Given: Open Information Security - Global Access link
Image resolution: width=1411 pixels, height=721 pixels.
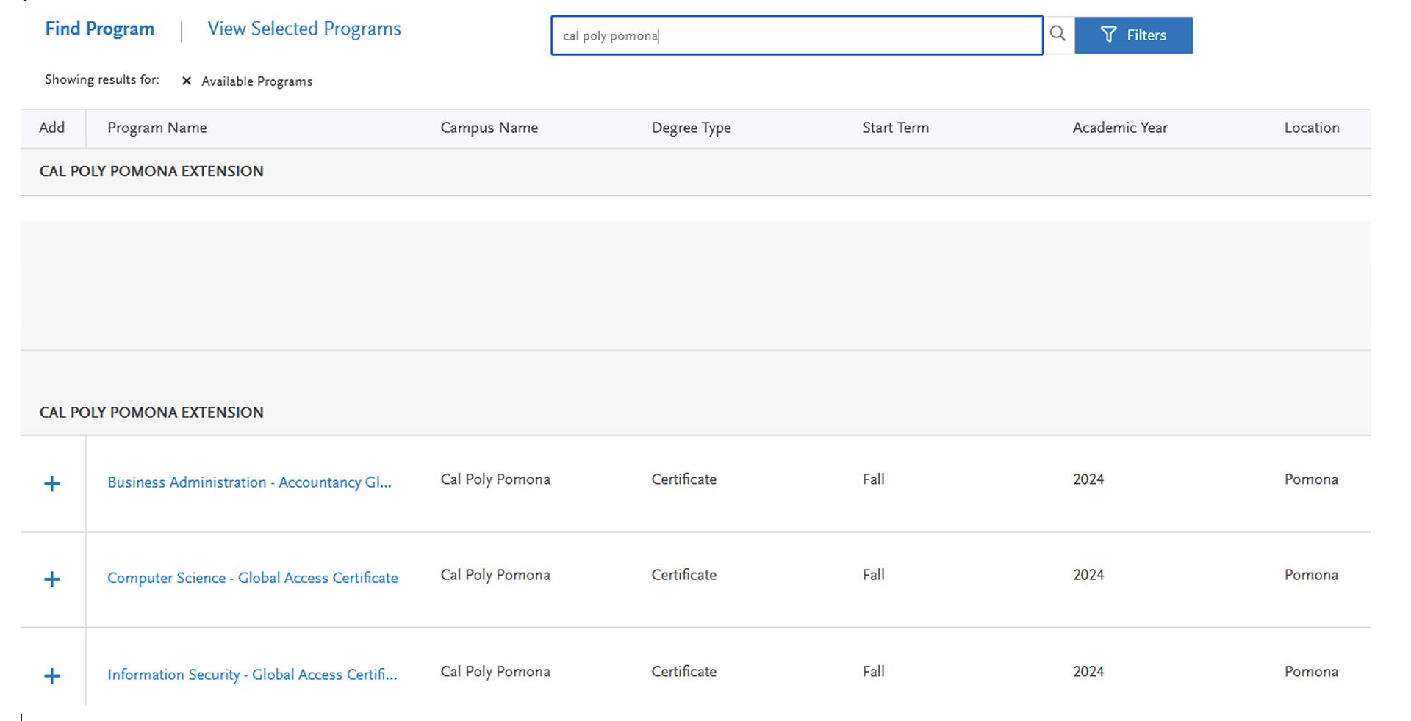Looking at the screenshot, I should (252, 675).
